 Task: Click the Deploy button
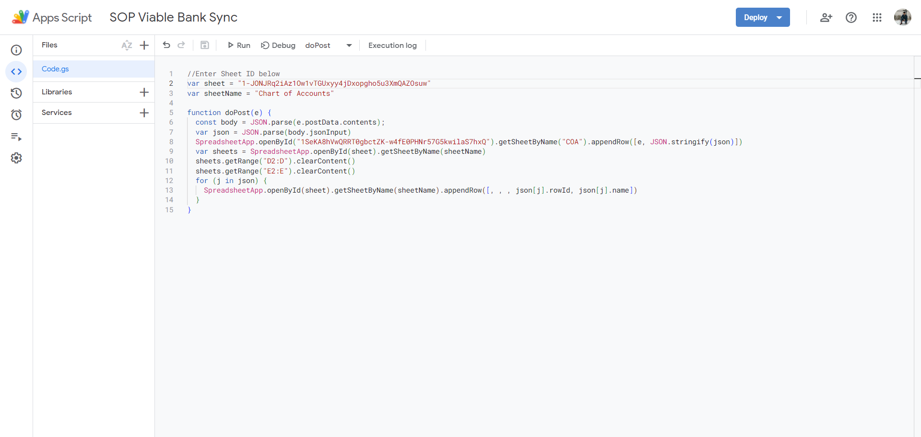[x=756, y=17]
